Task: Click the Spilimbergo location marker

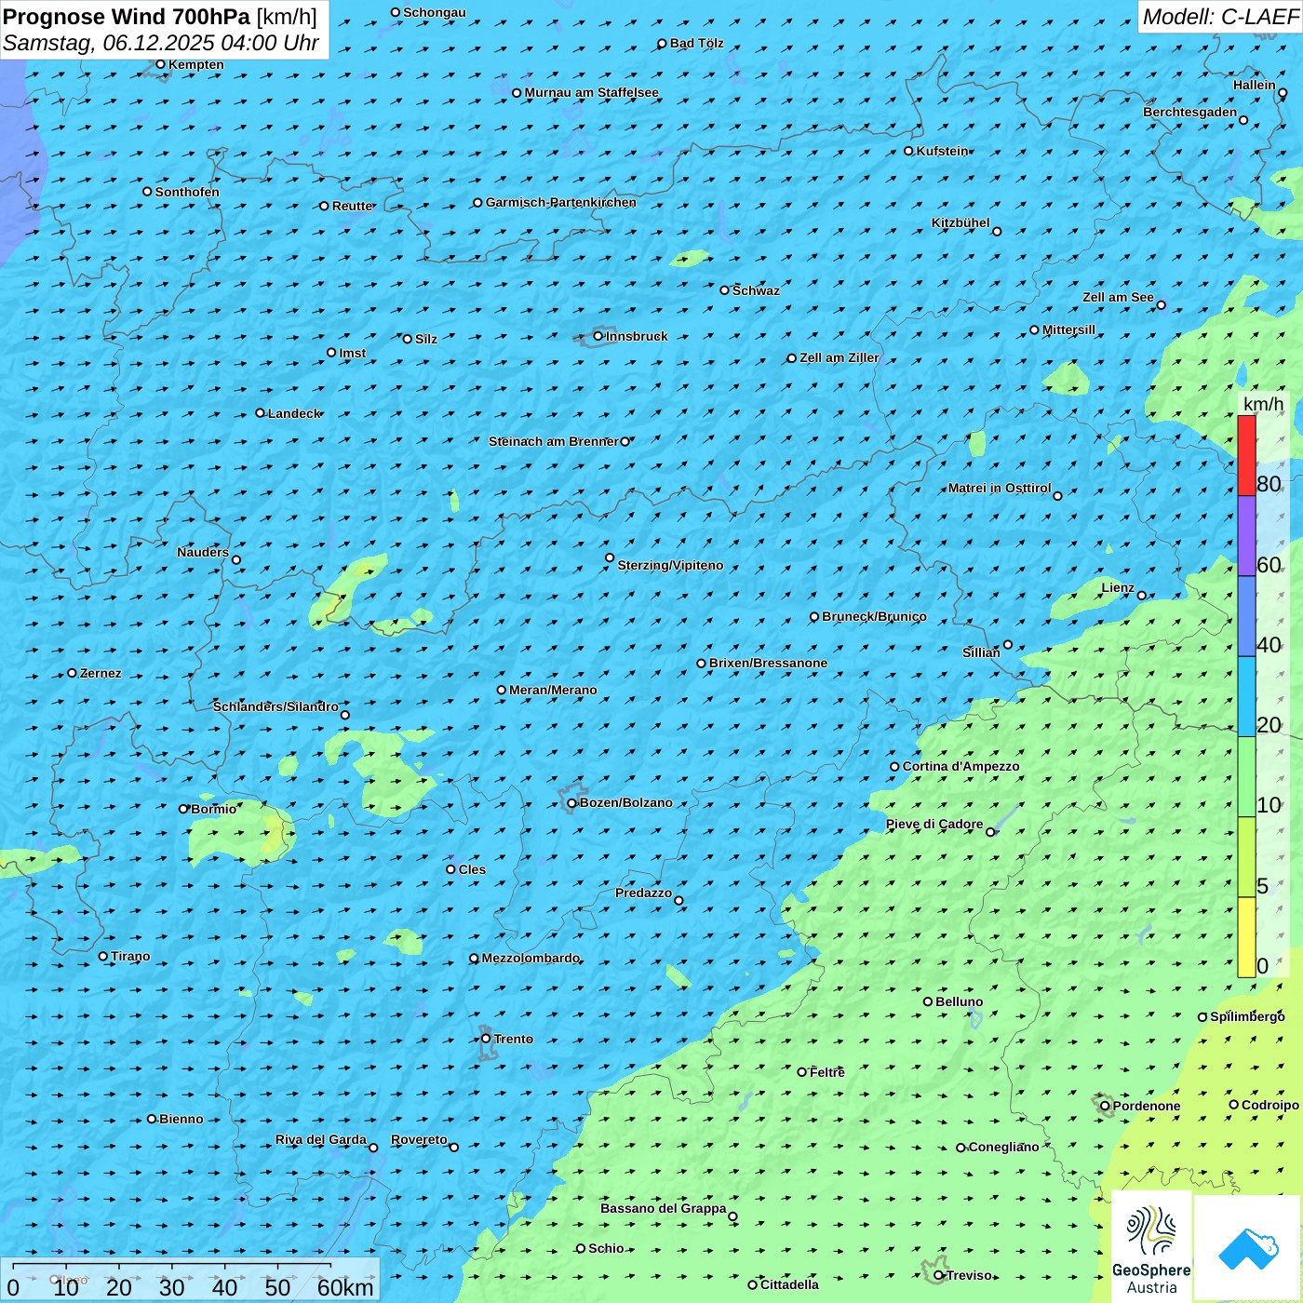Action: tap(1202, 1017)
